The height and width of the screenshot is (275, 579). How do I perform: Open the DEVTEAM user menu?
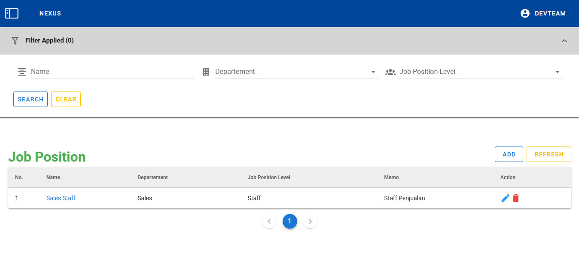[550, 13]
